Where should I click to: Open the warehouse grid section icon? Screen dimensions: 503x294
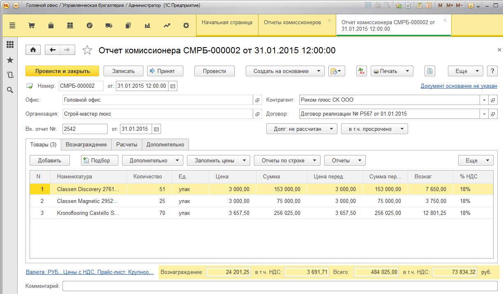coord(70,25)
